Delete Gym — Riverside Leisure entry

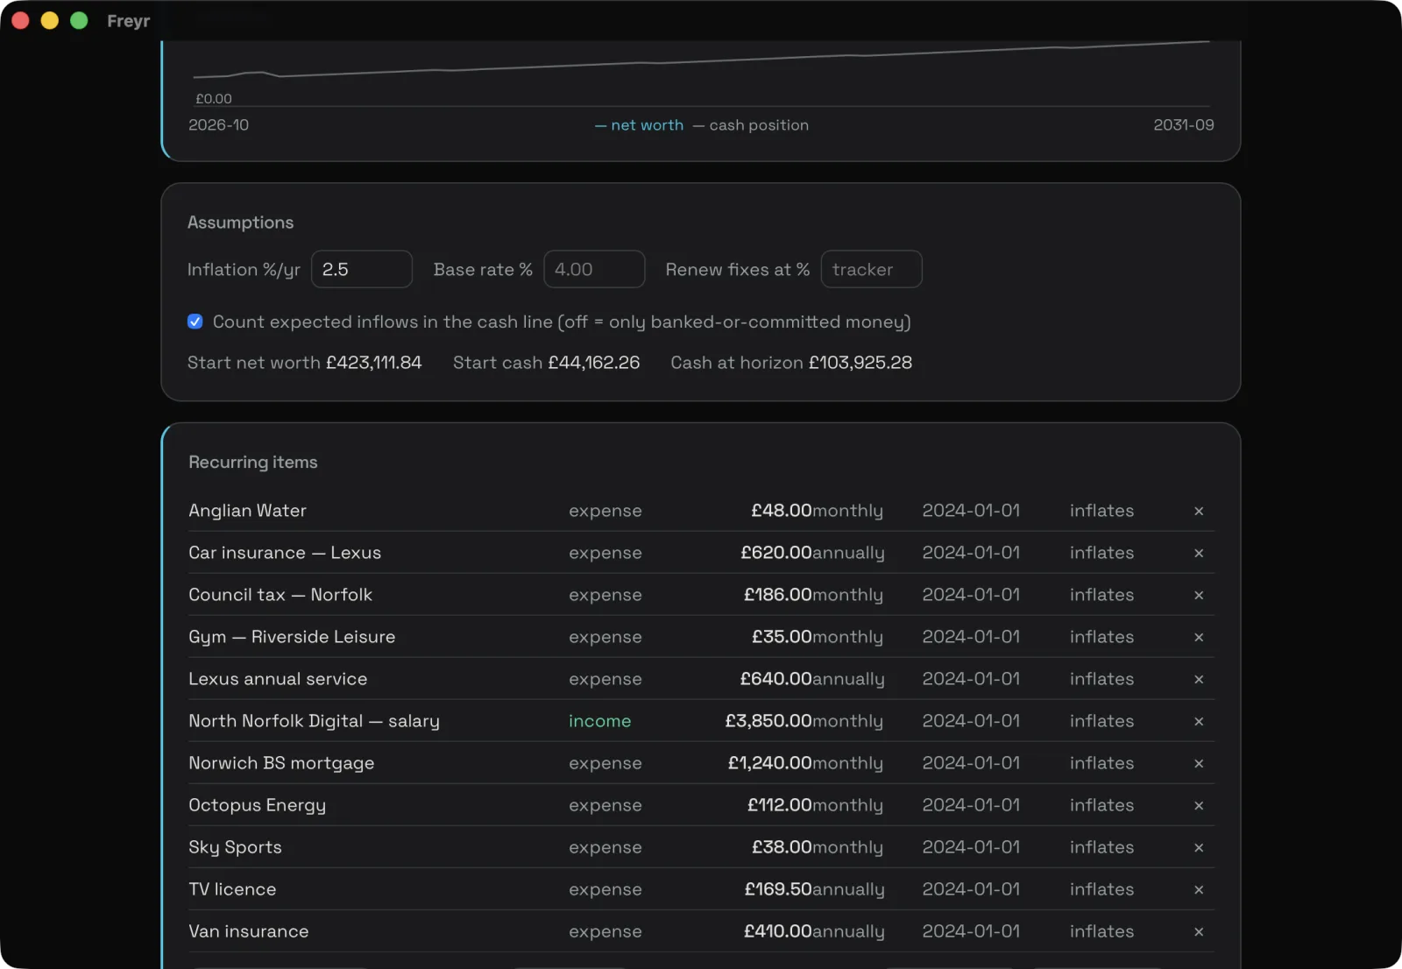click(x=1199, y=637)
